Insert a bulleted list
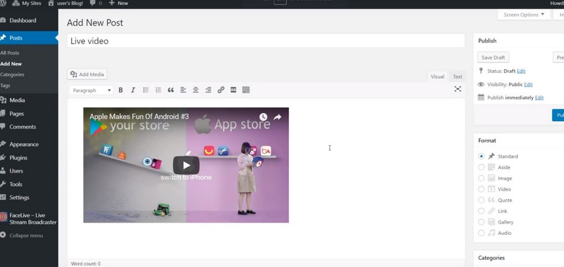564x267 pixels. click(146, 90)
